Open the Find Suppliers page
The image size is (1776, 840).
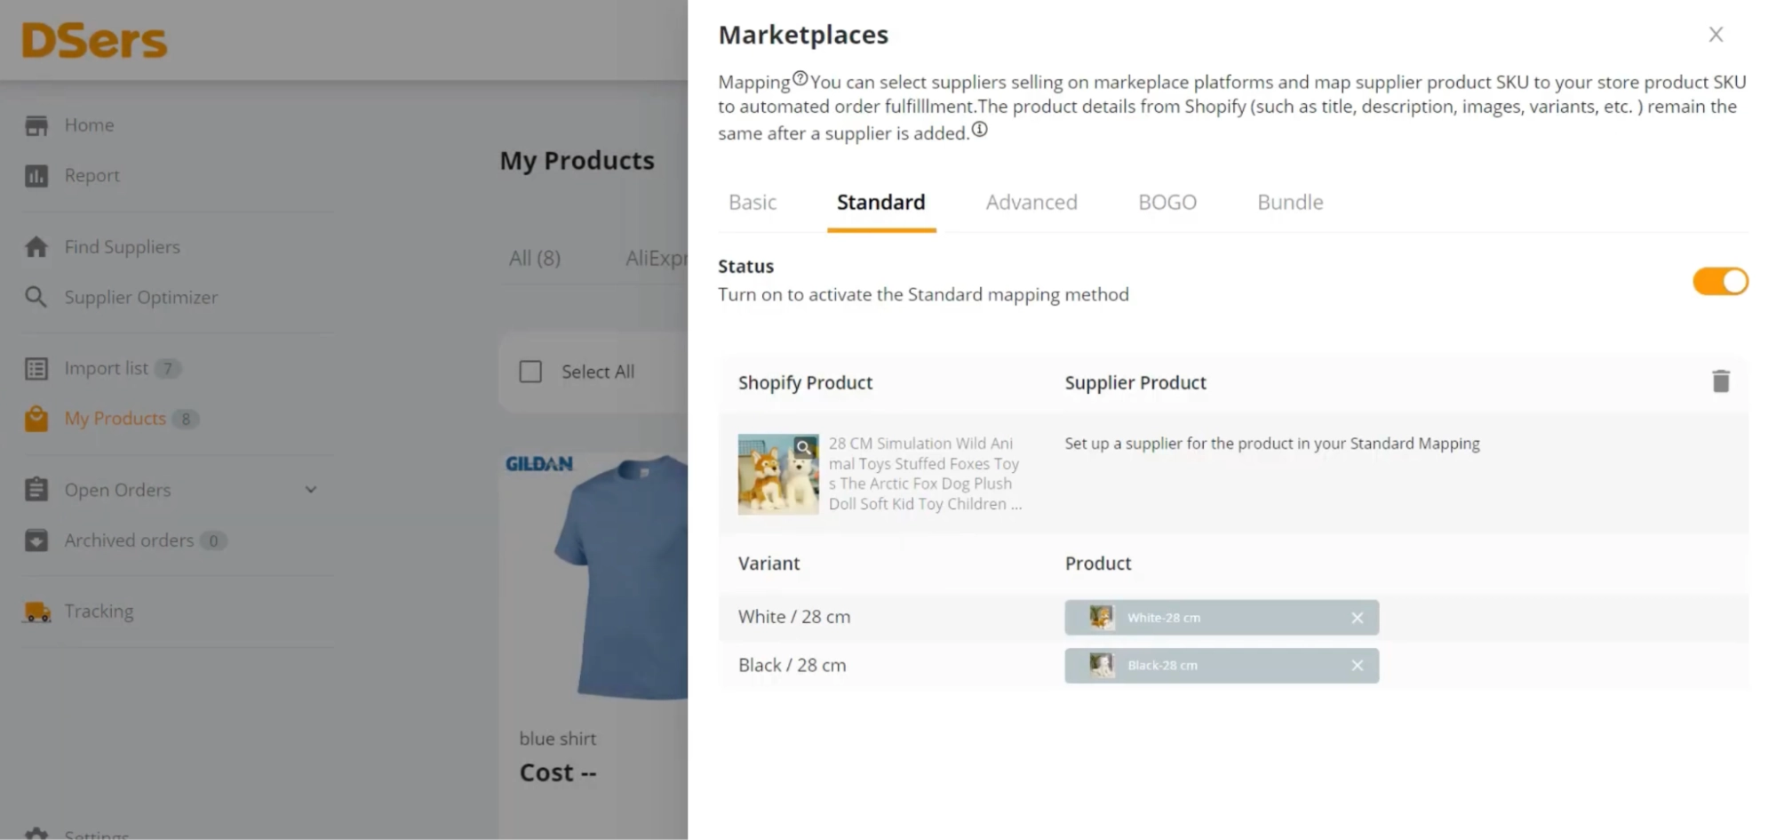pos(122,247)
